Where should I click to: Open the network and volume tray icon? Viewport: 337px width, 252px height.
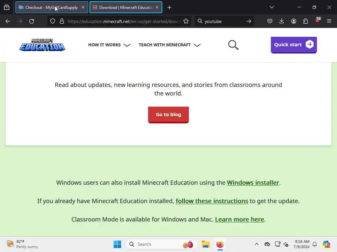coord(286,244)
